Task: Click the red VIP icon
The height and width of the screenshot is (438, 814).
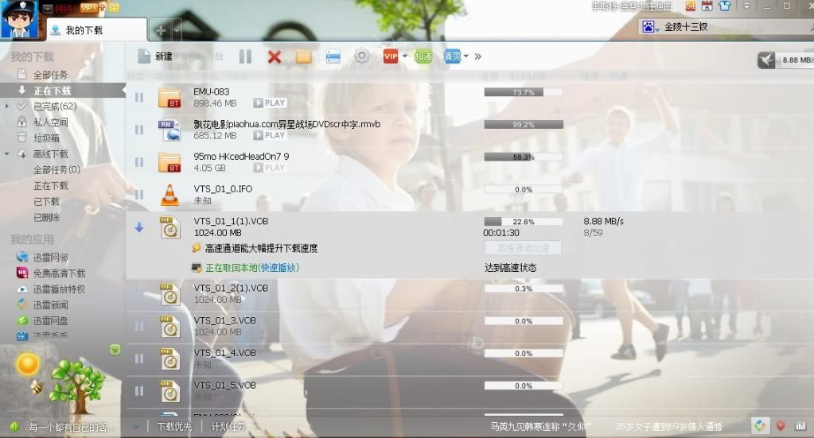Action: coord(391,56)
